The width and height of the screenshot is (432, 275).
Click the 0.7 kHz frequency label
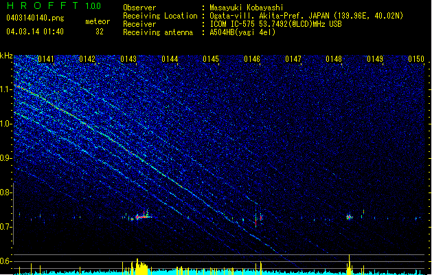click(5, 227)
